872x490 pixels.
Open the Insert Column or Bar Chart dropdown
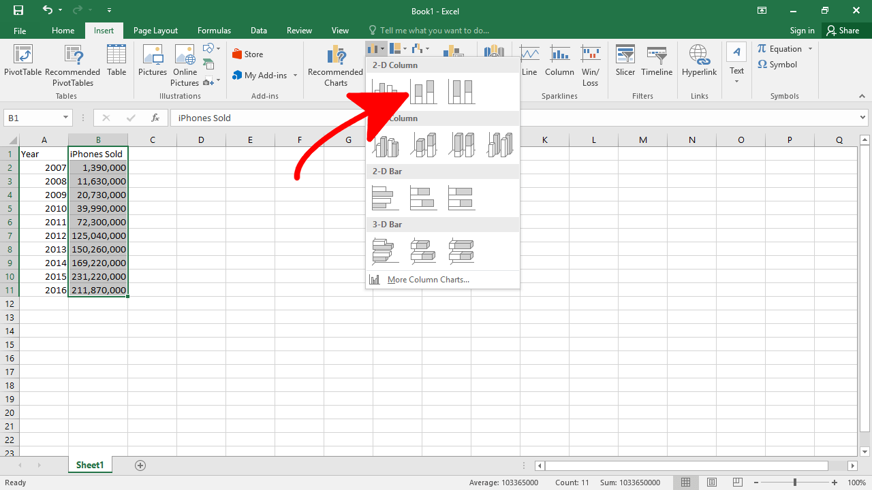pyautogui.click(x=376, y=48)
